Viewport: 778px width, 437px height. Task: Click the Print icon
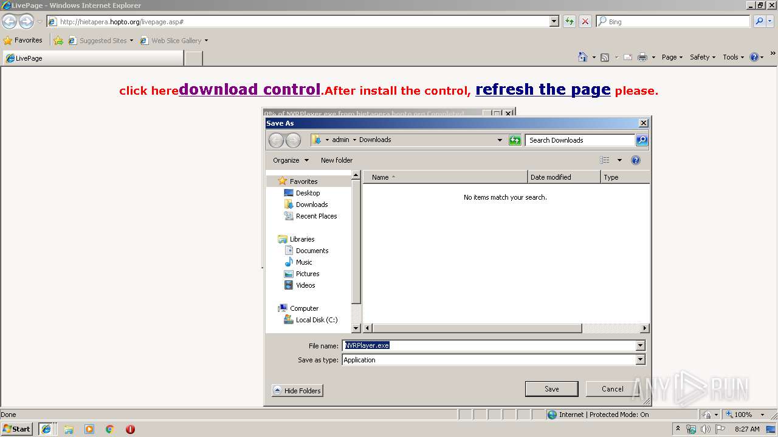point(642,57)
